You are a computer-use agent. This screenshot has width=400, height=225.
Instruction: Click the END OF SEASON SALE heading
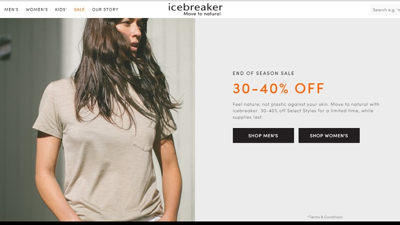point(263,73)
